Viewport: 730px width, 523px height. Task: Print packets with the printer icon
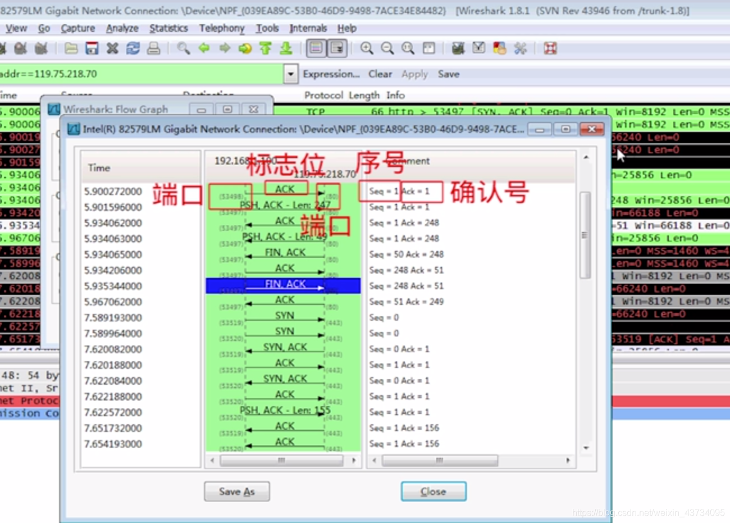(153, 49)
